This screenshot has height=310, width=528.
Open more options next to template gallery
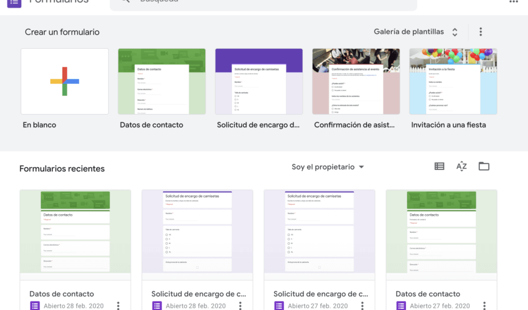point(480,32)
